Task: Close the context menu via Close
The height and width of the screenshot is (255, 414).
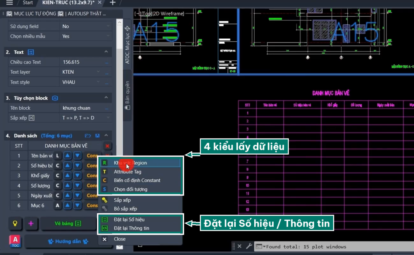Action: (x=140, y=239)
